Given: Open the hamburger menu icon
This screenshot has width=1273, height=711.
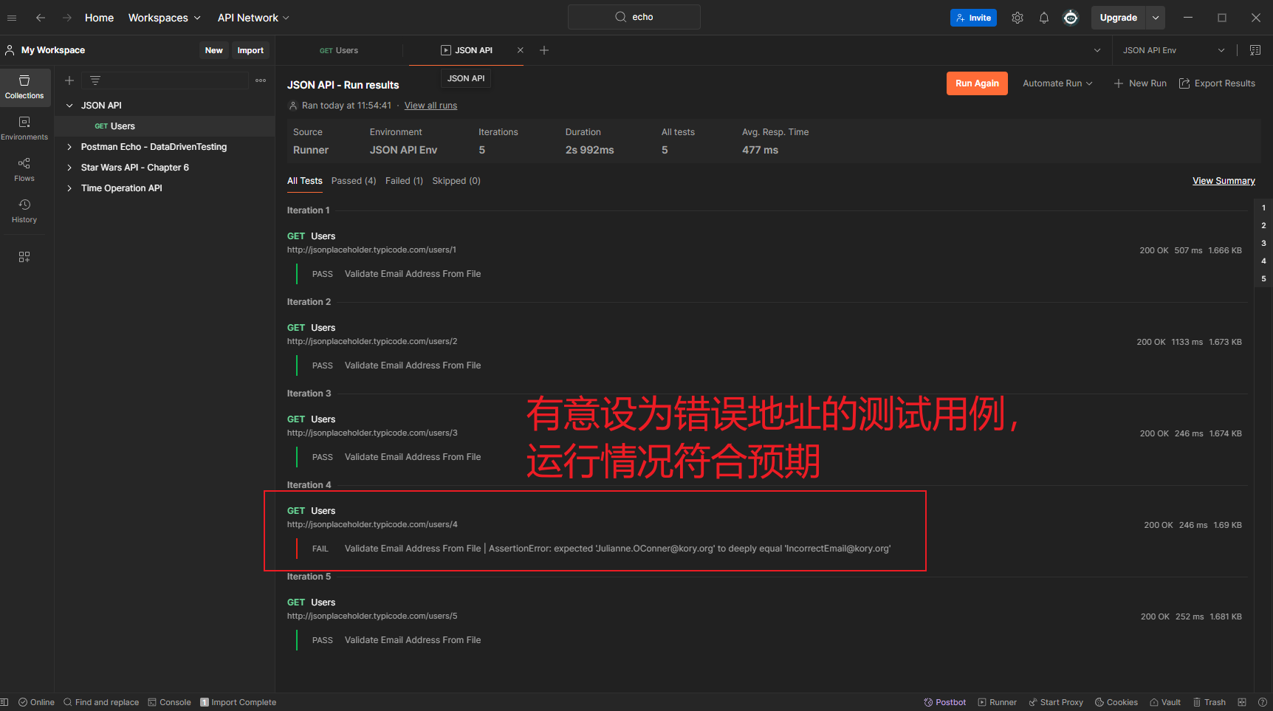Looking at the screenshot, I should point(12,18).
